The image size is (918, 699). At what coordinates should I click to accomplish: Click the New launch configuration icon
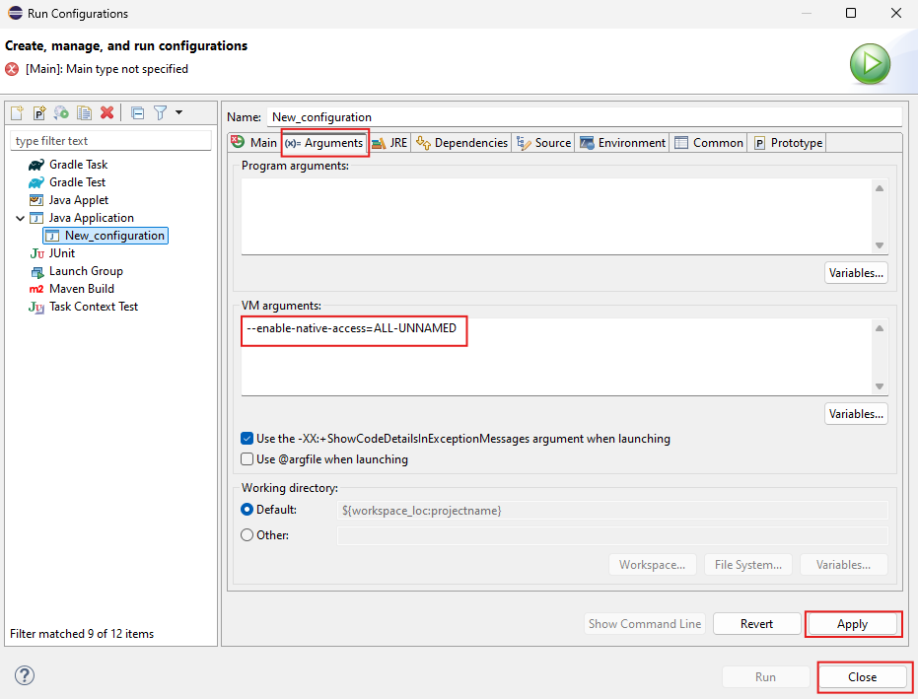pyautogui.click(x=17, y=113)
